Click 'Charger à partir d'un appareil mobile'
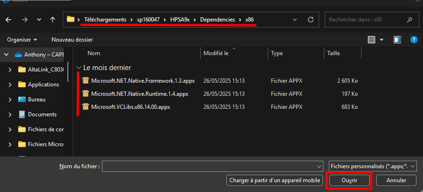Screen dimensions: 423x192 [275, 180]
